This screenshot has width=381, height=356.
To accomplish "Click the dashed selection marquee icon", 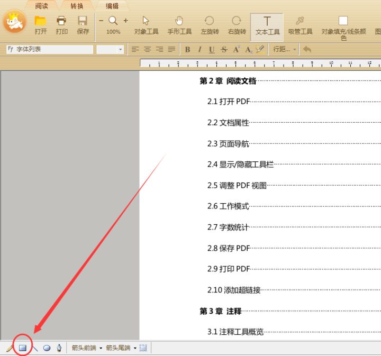I will (x=143, y=348).
